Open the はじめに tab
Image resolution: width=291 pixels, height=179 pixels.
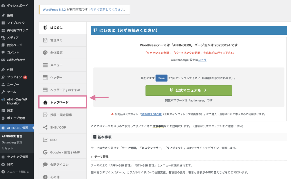pyautogui.click(x=63, y=28)
